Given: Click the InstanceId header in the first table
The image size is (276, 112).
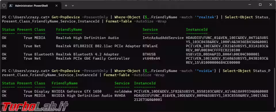Looking at the screenshot, I should [x=197, y=30].
